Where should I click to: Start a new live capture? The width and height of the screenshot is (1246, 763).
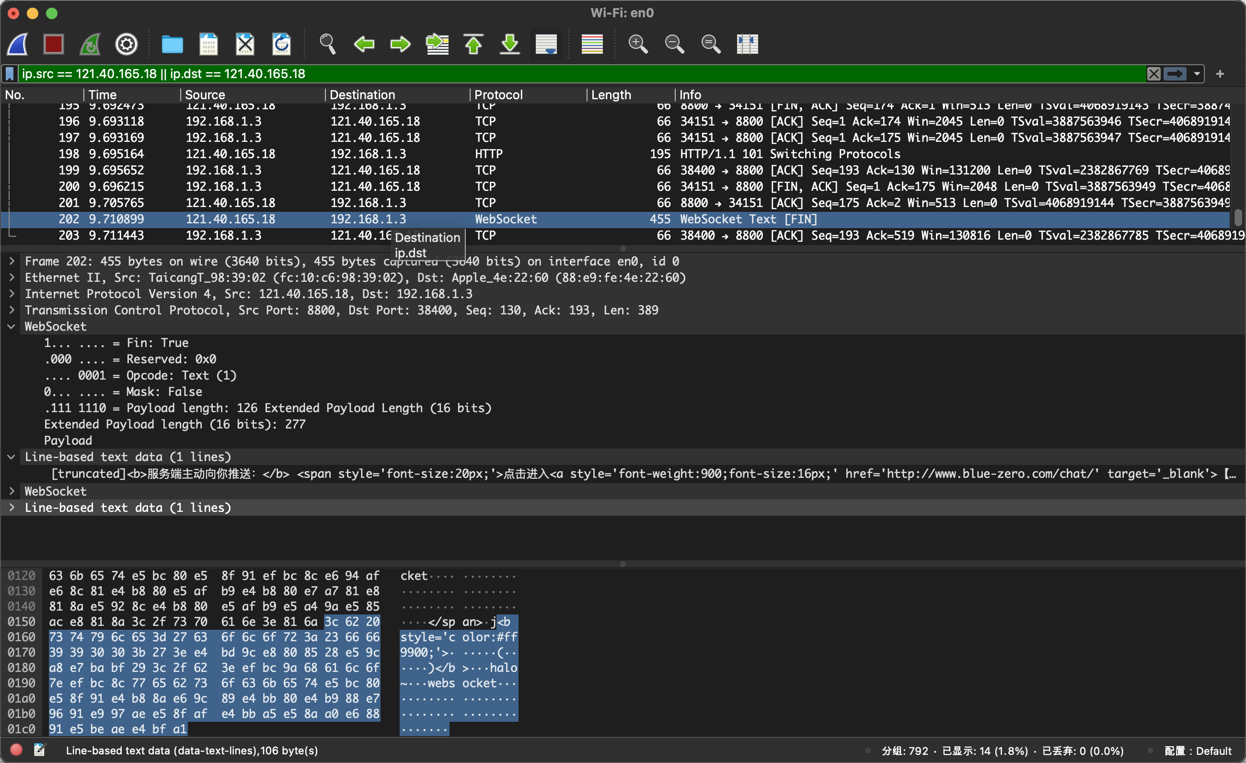point(17,44)
